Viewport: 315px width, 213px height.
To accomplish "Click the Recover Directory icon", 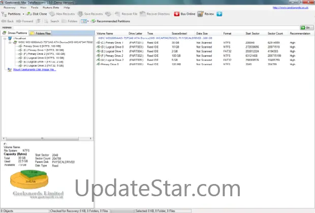I will 143,14.
